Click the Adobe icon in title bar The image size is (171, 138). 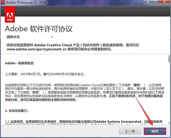pos(3,2)
